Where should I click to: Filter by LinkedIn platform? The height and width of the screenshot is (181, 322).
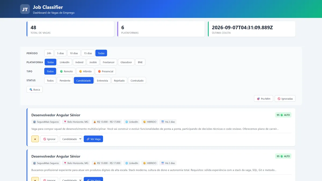[64, 62]
